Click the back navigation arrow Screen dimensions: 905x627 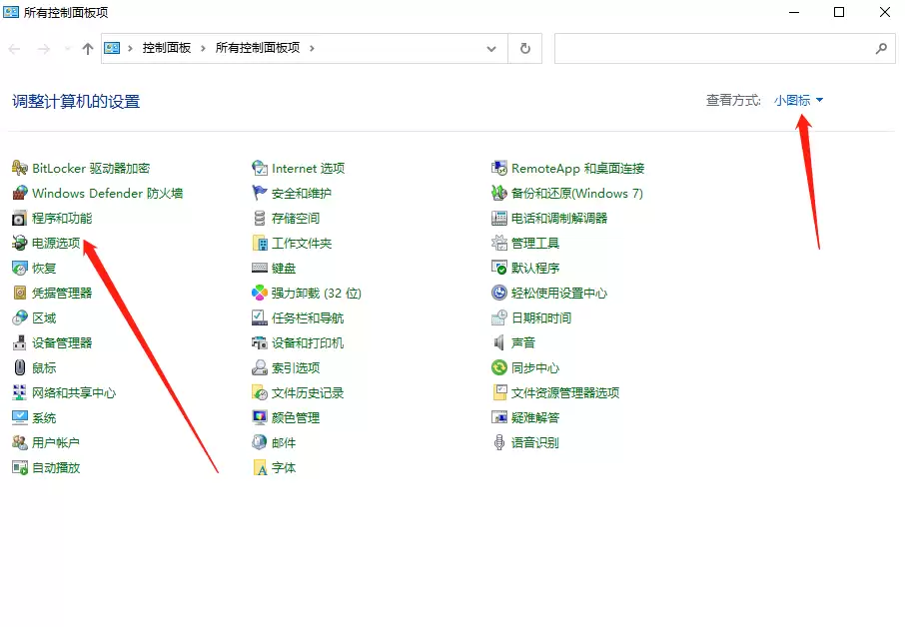[x=15, y=48]
